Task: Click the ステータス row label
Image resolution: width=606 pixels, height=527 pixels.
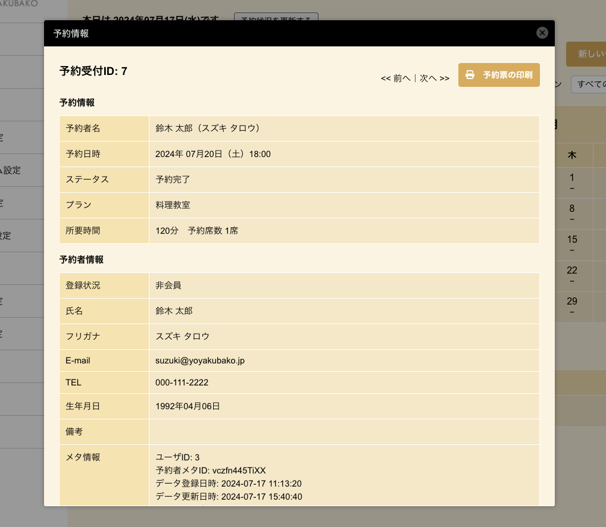Action: (x=88, y=180)
